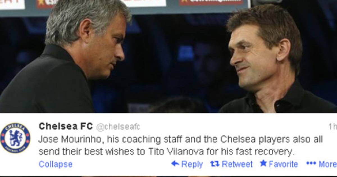
Task: Click the Reply arrow icon
Action: tap(175, 164)
